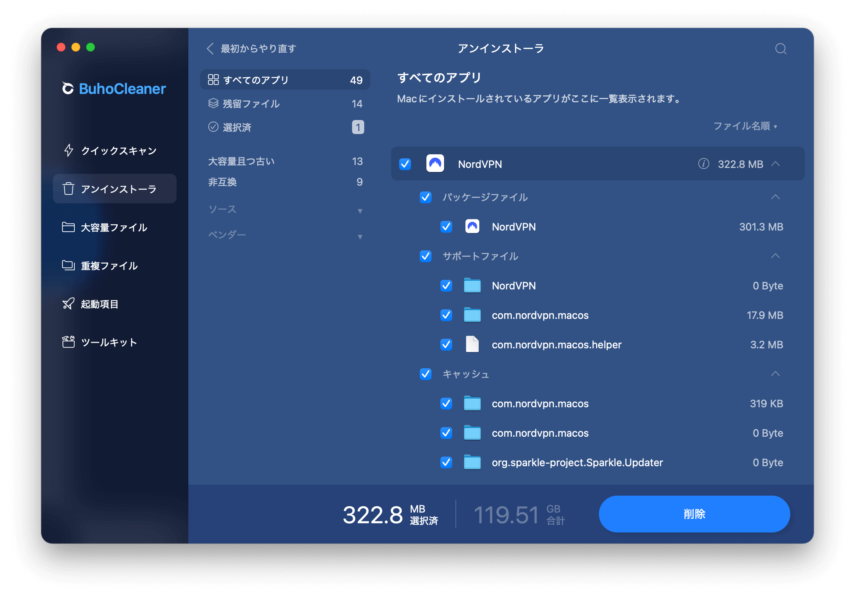This screenshot has height=598, width=855.
Task: Click the duplicate folders icon for 重複ファイル
Action: click(68, 265)
